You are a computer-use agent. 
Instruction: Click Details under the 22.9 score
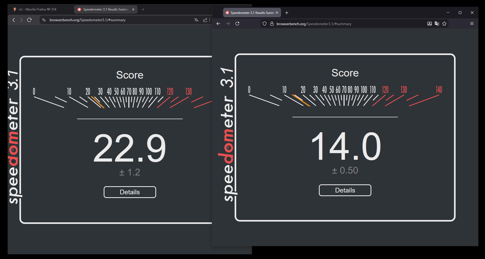tap(130, 192)
